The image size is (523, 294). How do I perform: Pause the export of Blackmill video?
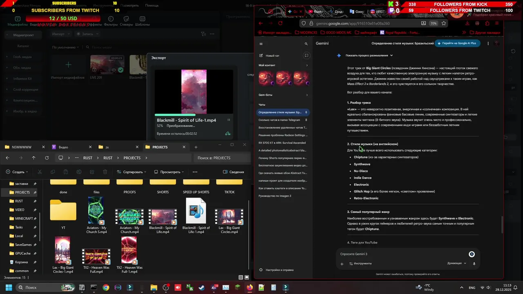[x=229, y=120]
